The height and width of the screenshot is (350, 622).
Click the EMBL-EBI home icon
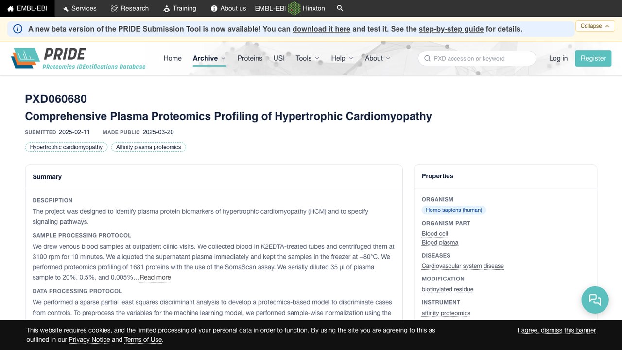[x=10, y=8]
